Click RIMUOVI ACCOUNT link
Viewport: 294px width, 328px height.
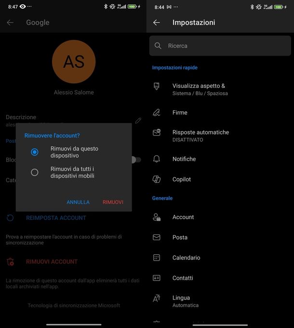pyautogui.click(x=52, y=262)
